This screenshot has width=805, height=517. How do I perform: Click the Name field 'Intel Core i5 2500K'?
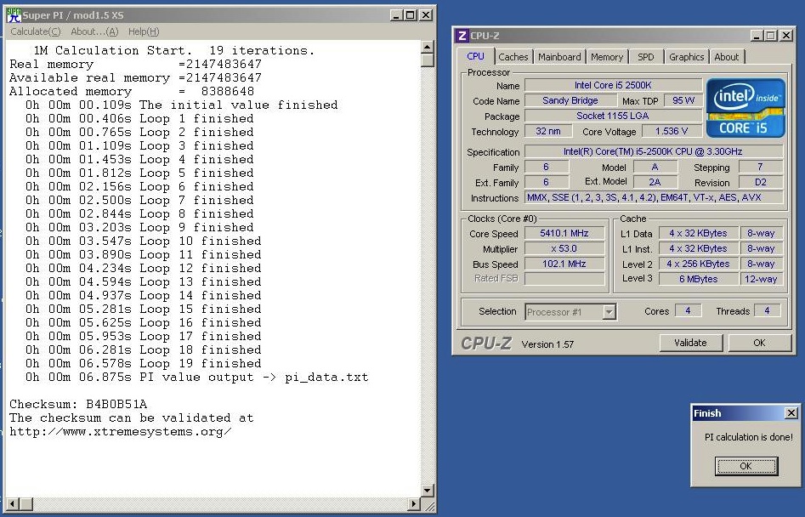pyautogui.click(x=613, y=85)
